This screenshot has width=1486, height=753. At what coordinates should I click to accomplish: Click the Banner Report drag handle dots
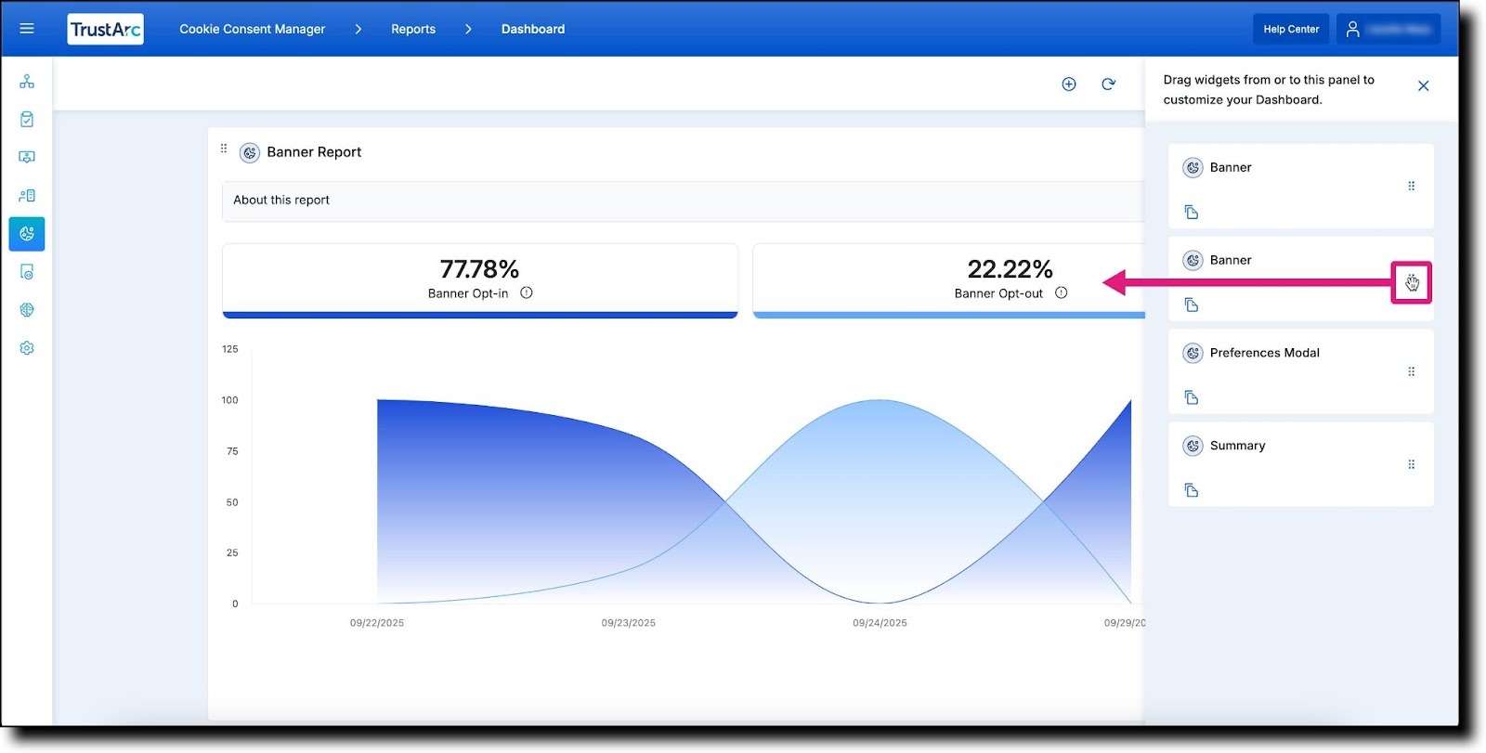(x=224, y=149)
